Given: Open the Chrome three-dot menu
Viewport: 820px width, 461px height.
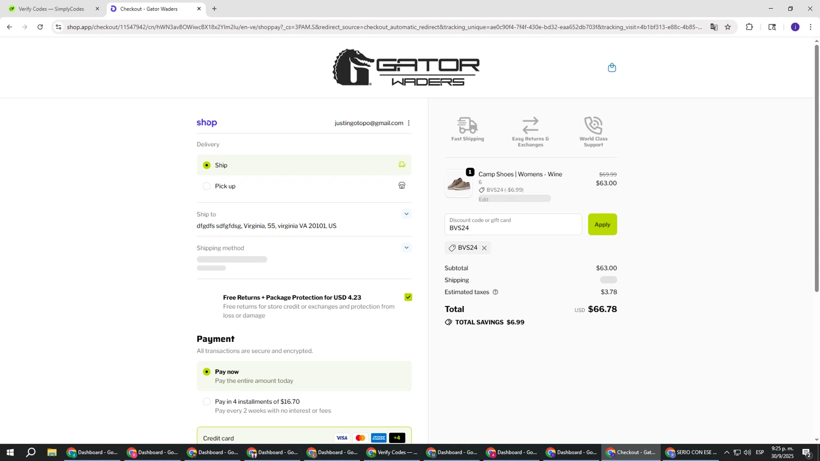Looking at the screenshot, I should coord(810,27).
